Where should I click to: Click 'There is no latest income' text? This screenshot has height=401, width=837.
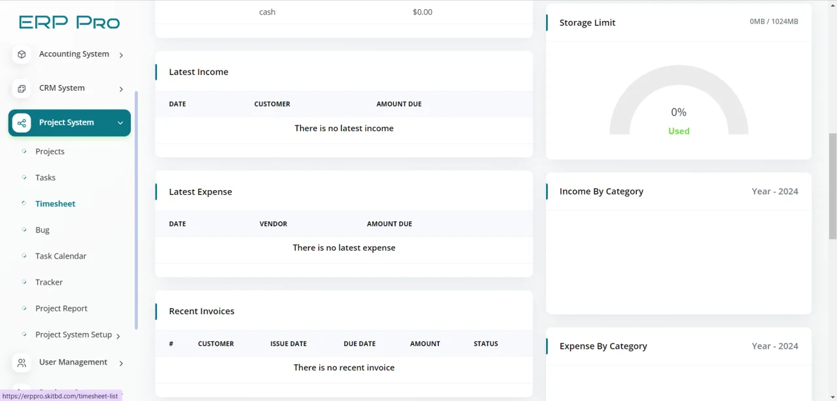click(344, 129)
